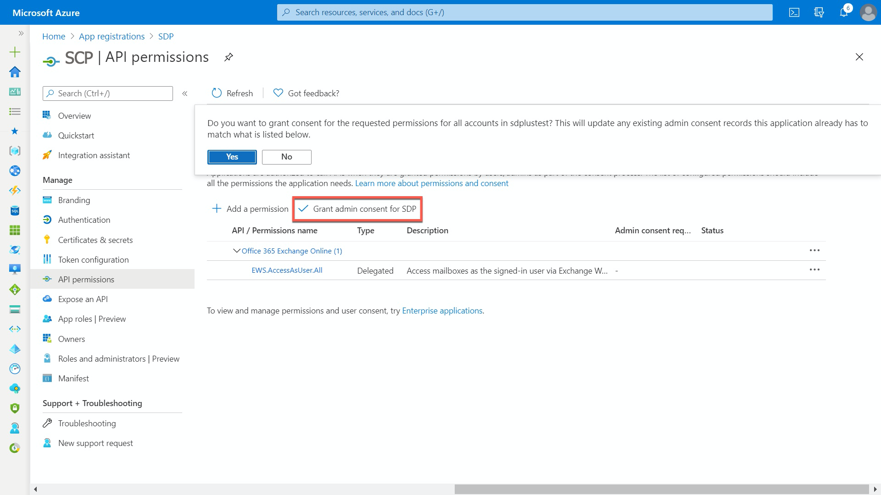The width and height of the screenshot is (881, 495).
Task: Go to Azure Home icon in sidebar
Action: [x=15, y=72]
